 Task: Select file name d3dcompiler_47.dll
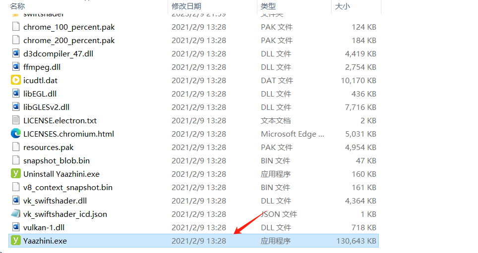(x=58, y=54)
